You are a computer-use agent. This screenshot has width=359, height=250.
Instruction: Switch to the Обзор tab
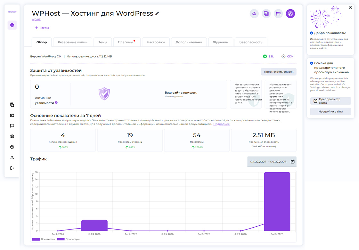tap(42, 42)
